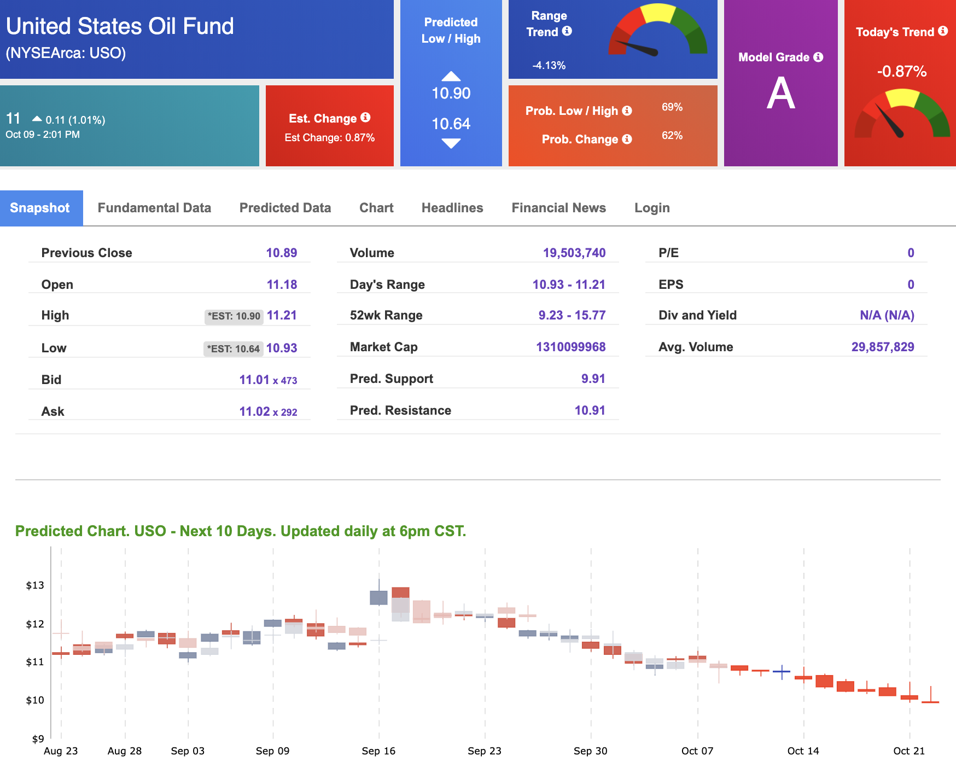
Task: Click the Aug 23 chart date label
Action: 61,751
